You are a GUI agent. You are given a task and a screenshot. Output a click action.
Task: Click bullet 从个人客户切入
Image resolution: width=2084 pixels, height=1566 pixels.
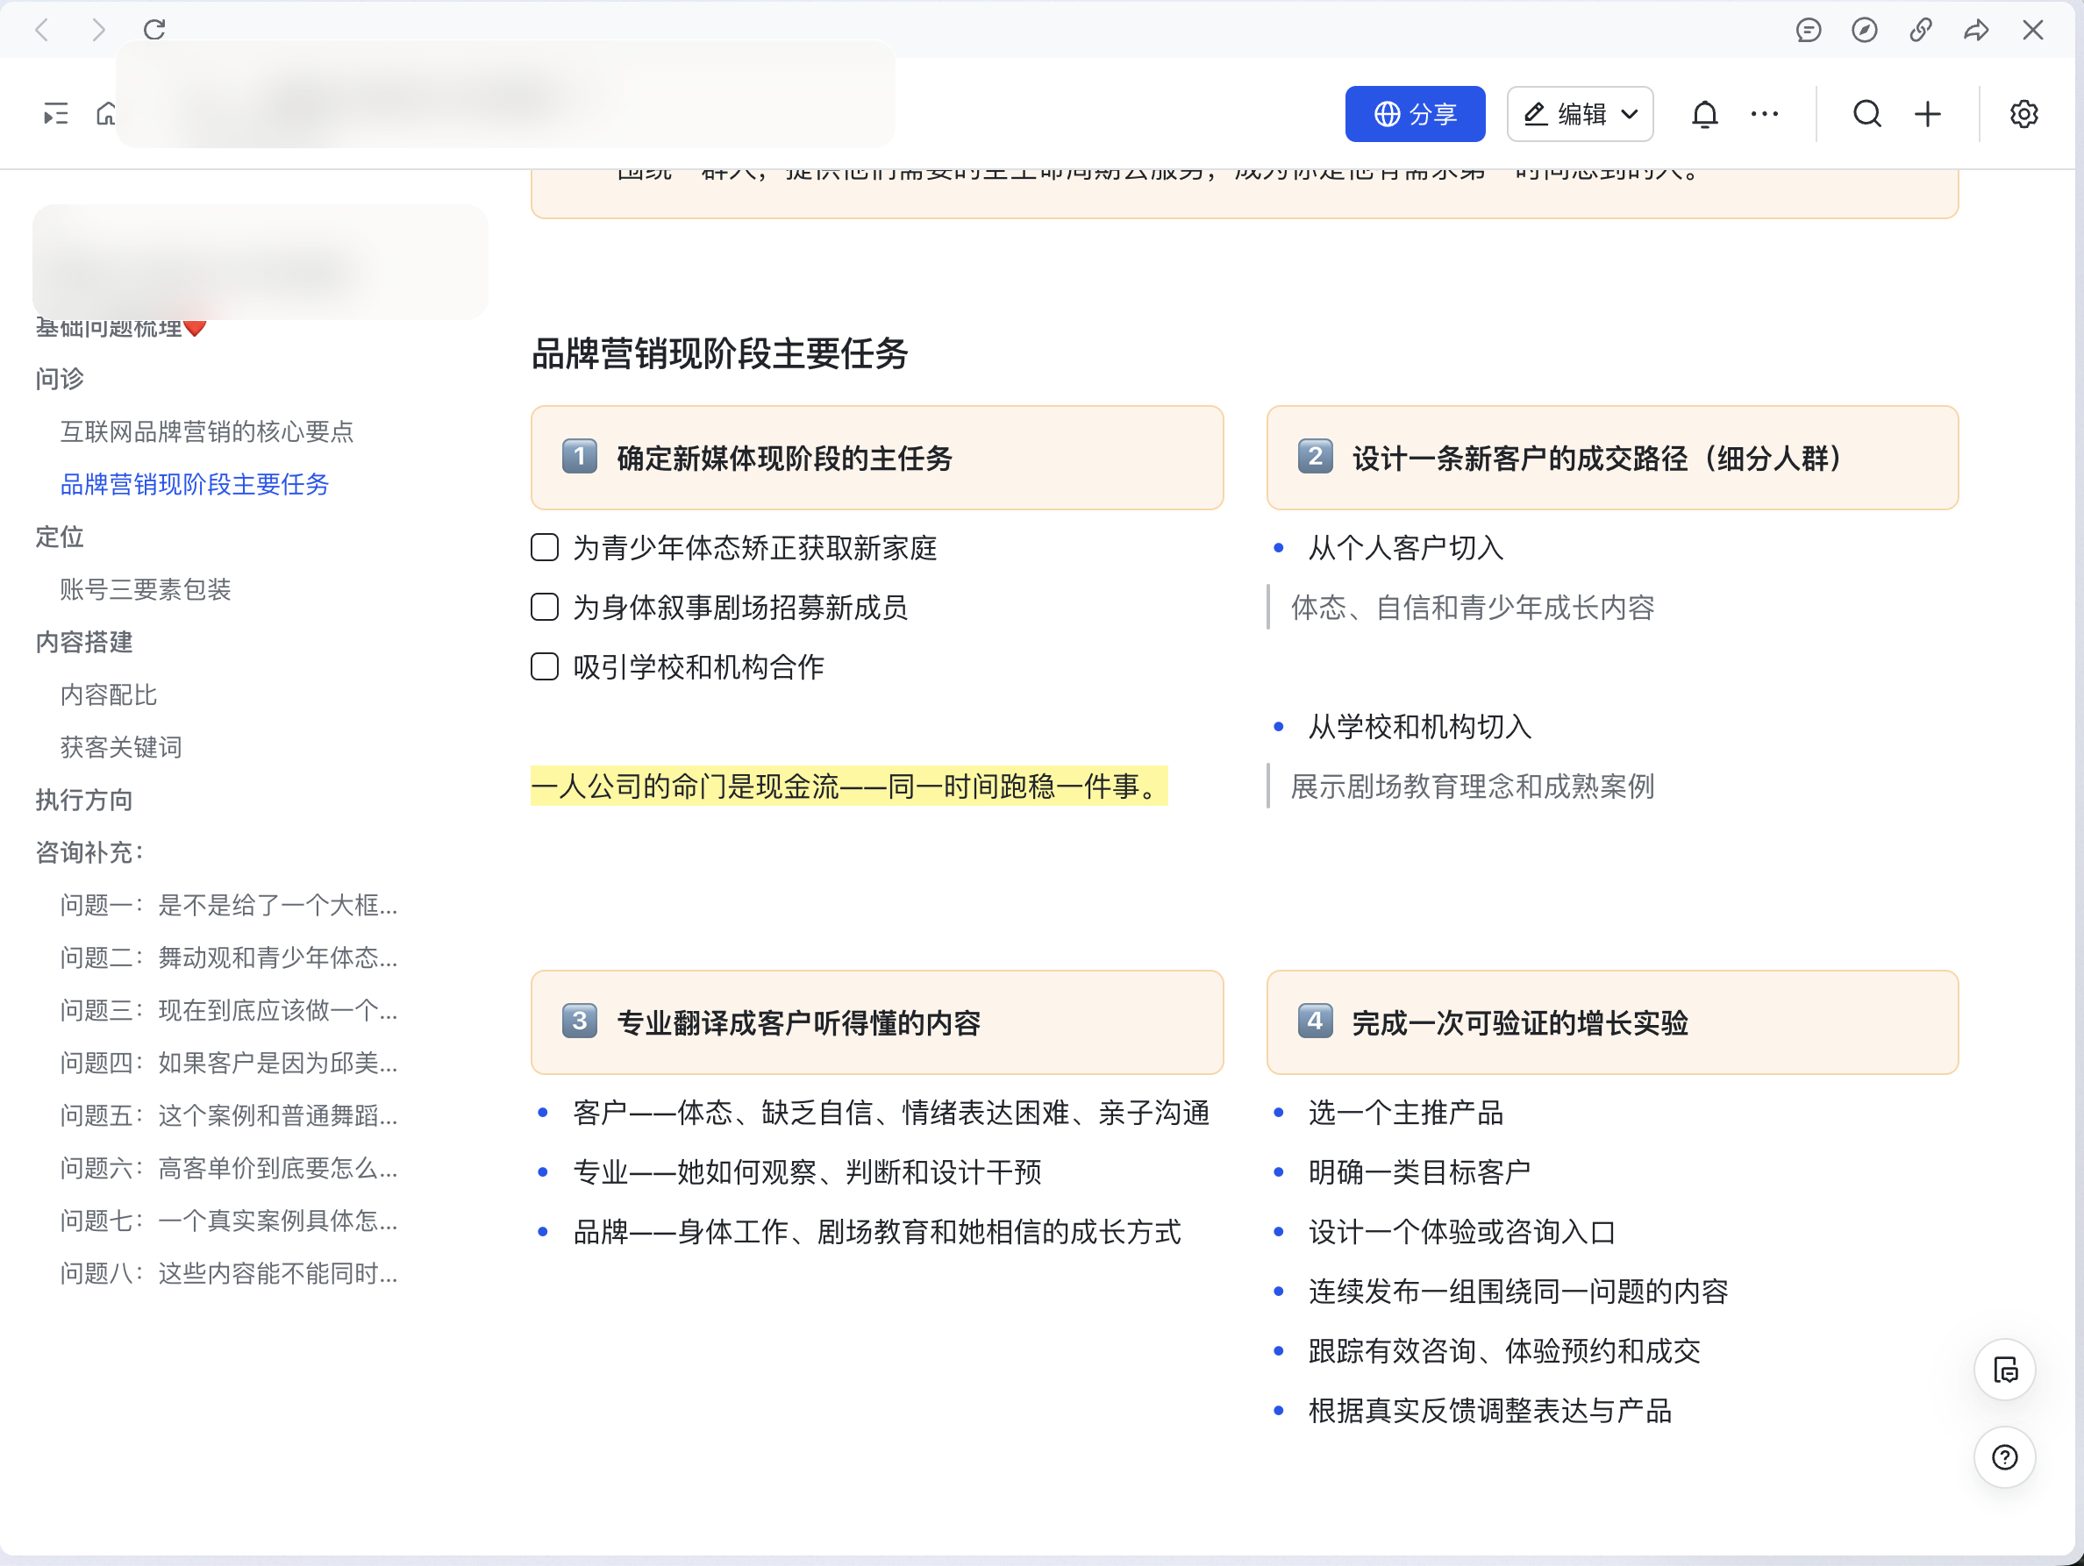(1406, 547)
